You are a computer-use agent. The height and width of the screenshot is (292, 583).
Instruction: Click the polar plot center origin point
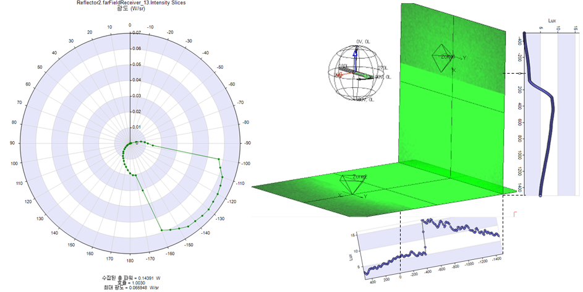pos(130,144)
